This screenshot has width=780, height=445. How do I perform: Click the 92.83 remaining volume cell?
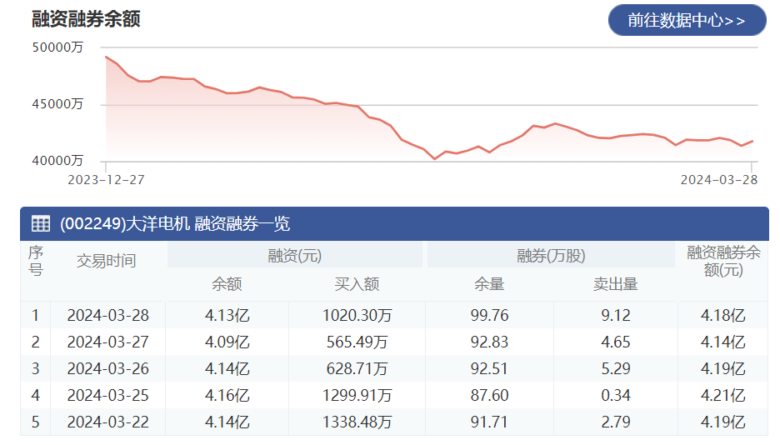(489, 342)
